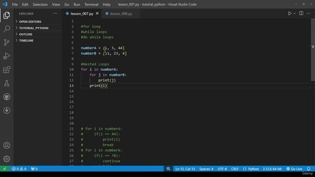Change end of line sequence CRLF

pos(235,169)
